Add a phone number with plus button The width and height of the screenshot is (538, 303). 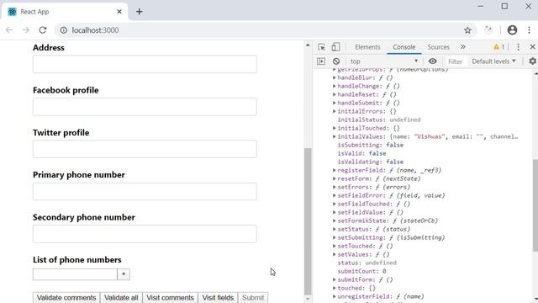pyautogui.click(x=124, y=274)
